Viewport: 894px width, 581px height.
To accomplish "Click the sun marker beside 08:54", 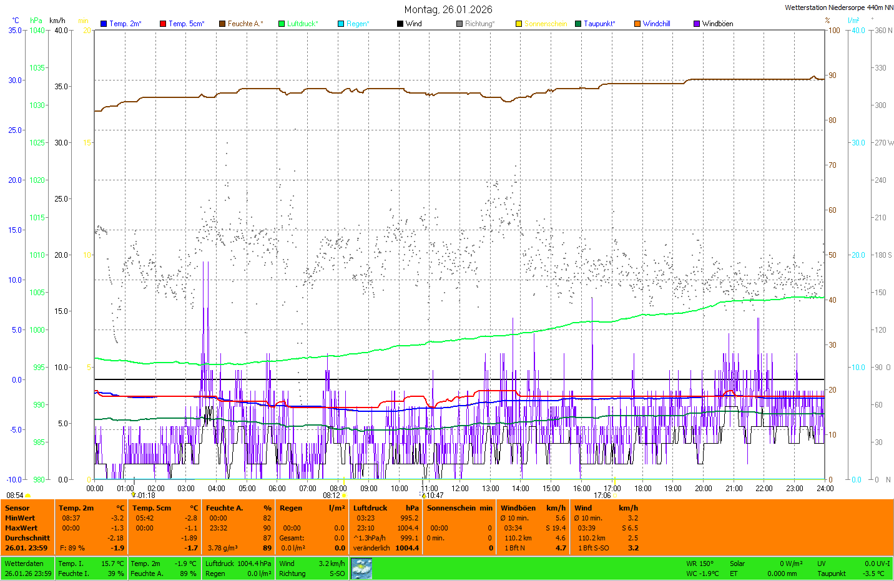I will click(x=28, y=496).
